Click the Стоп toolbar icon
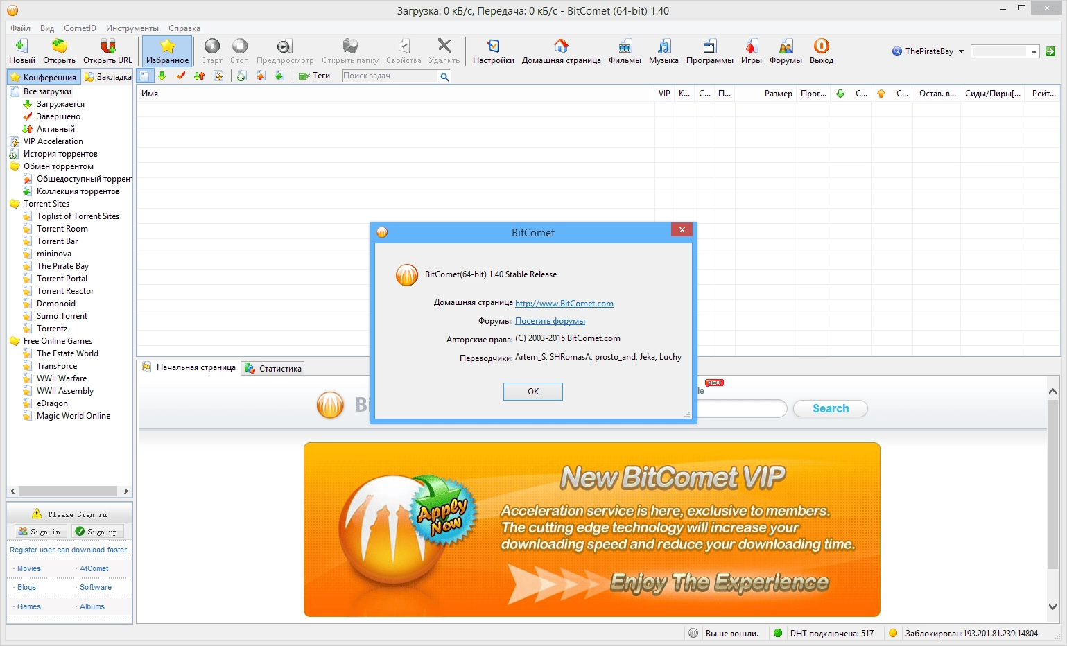This screenshot has height=646, width=1067. tap(239, 51)
